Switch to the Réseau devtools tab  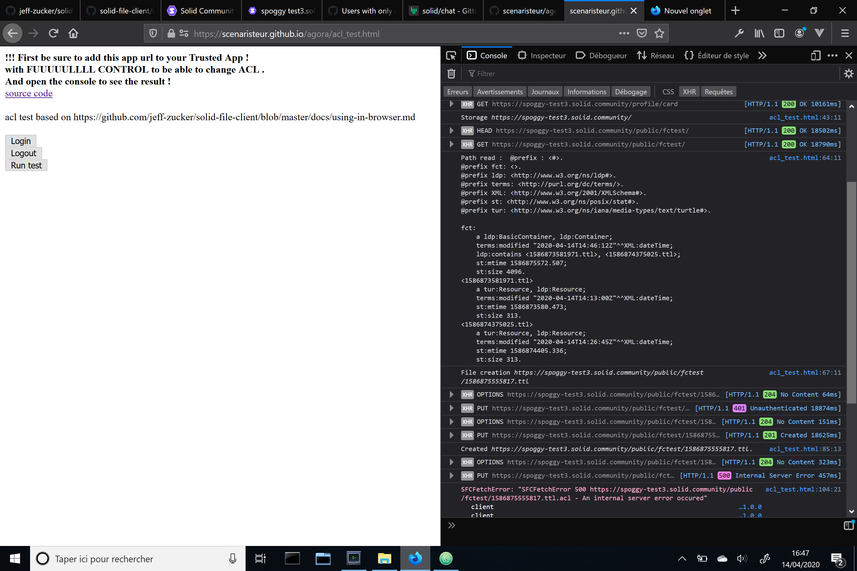(656, 55)
